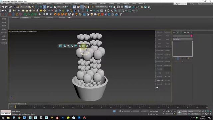The image size is (213, 120).
Task: Toggle the ribbon visibility button
Action: coord(126,7)
